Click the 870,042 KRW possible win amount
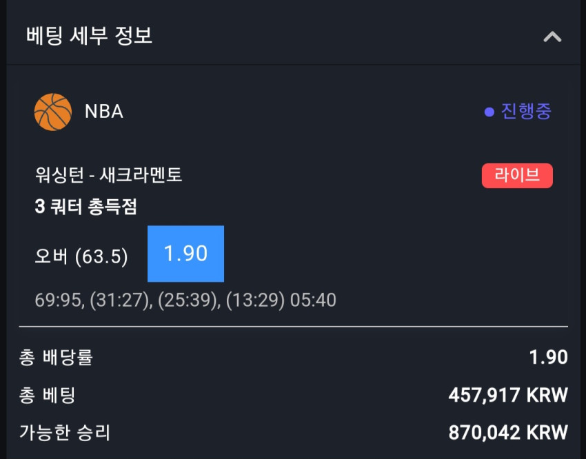Viewport: 586px width, 459px height. tap(508, 433)
